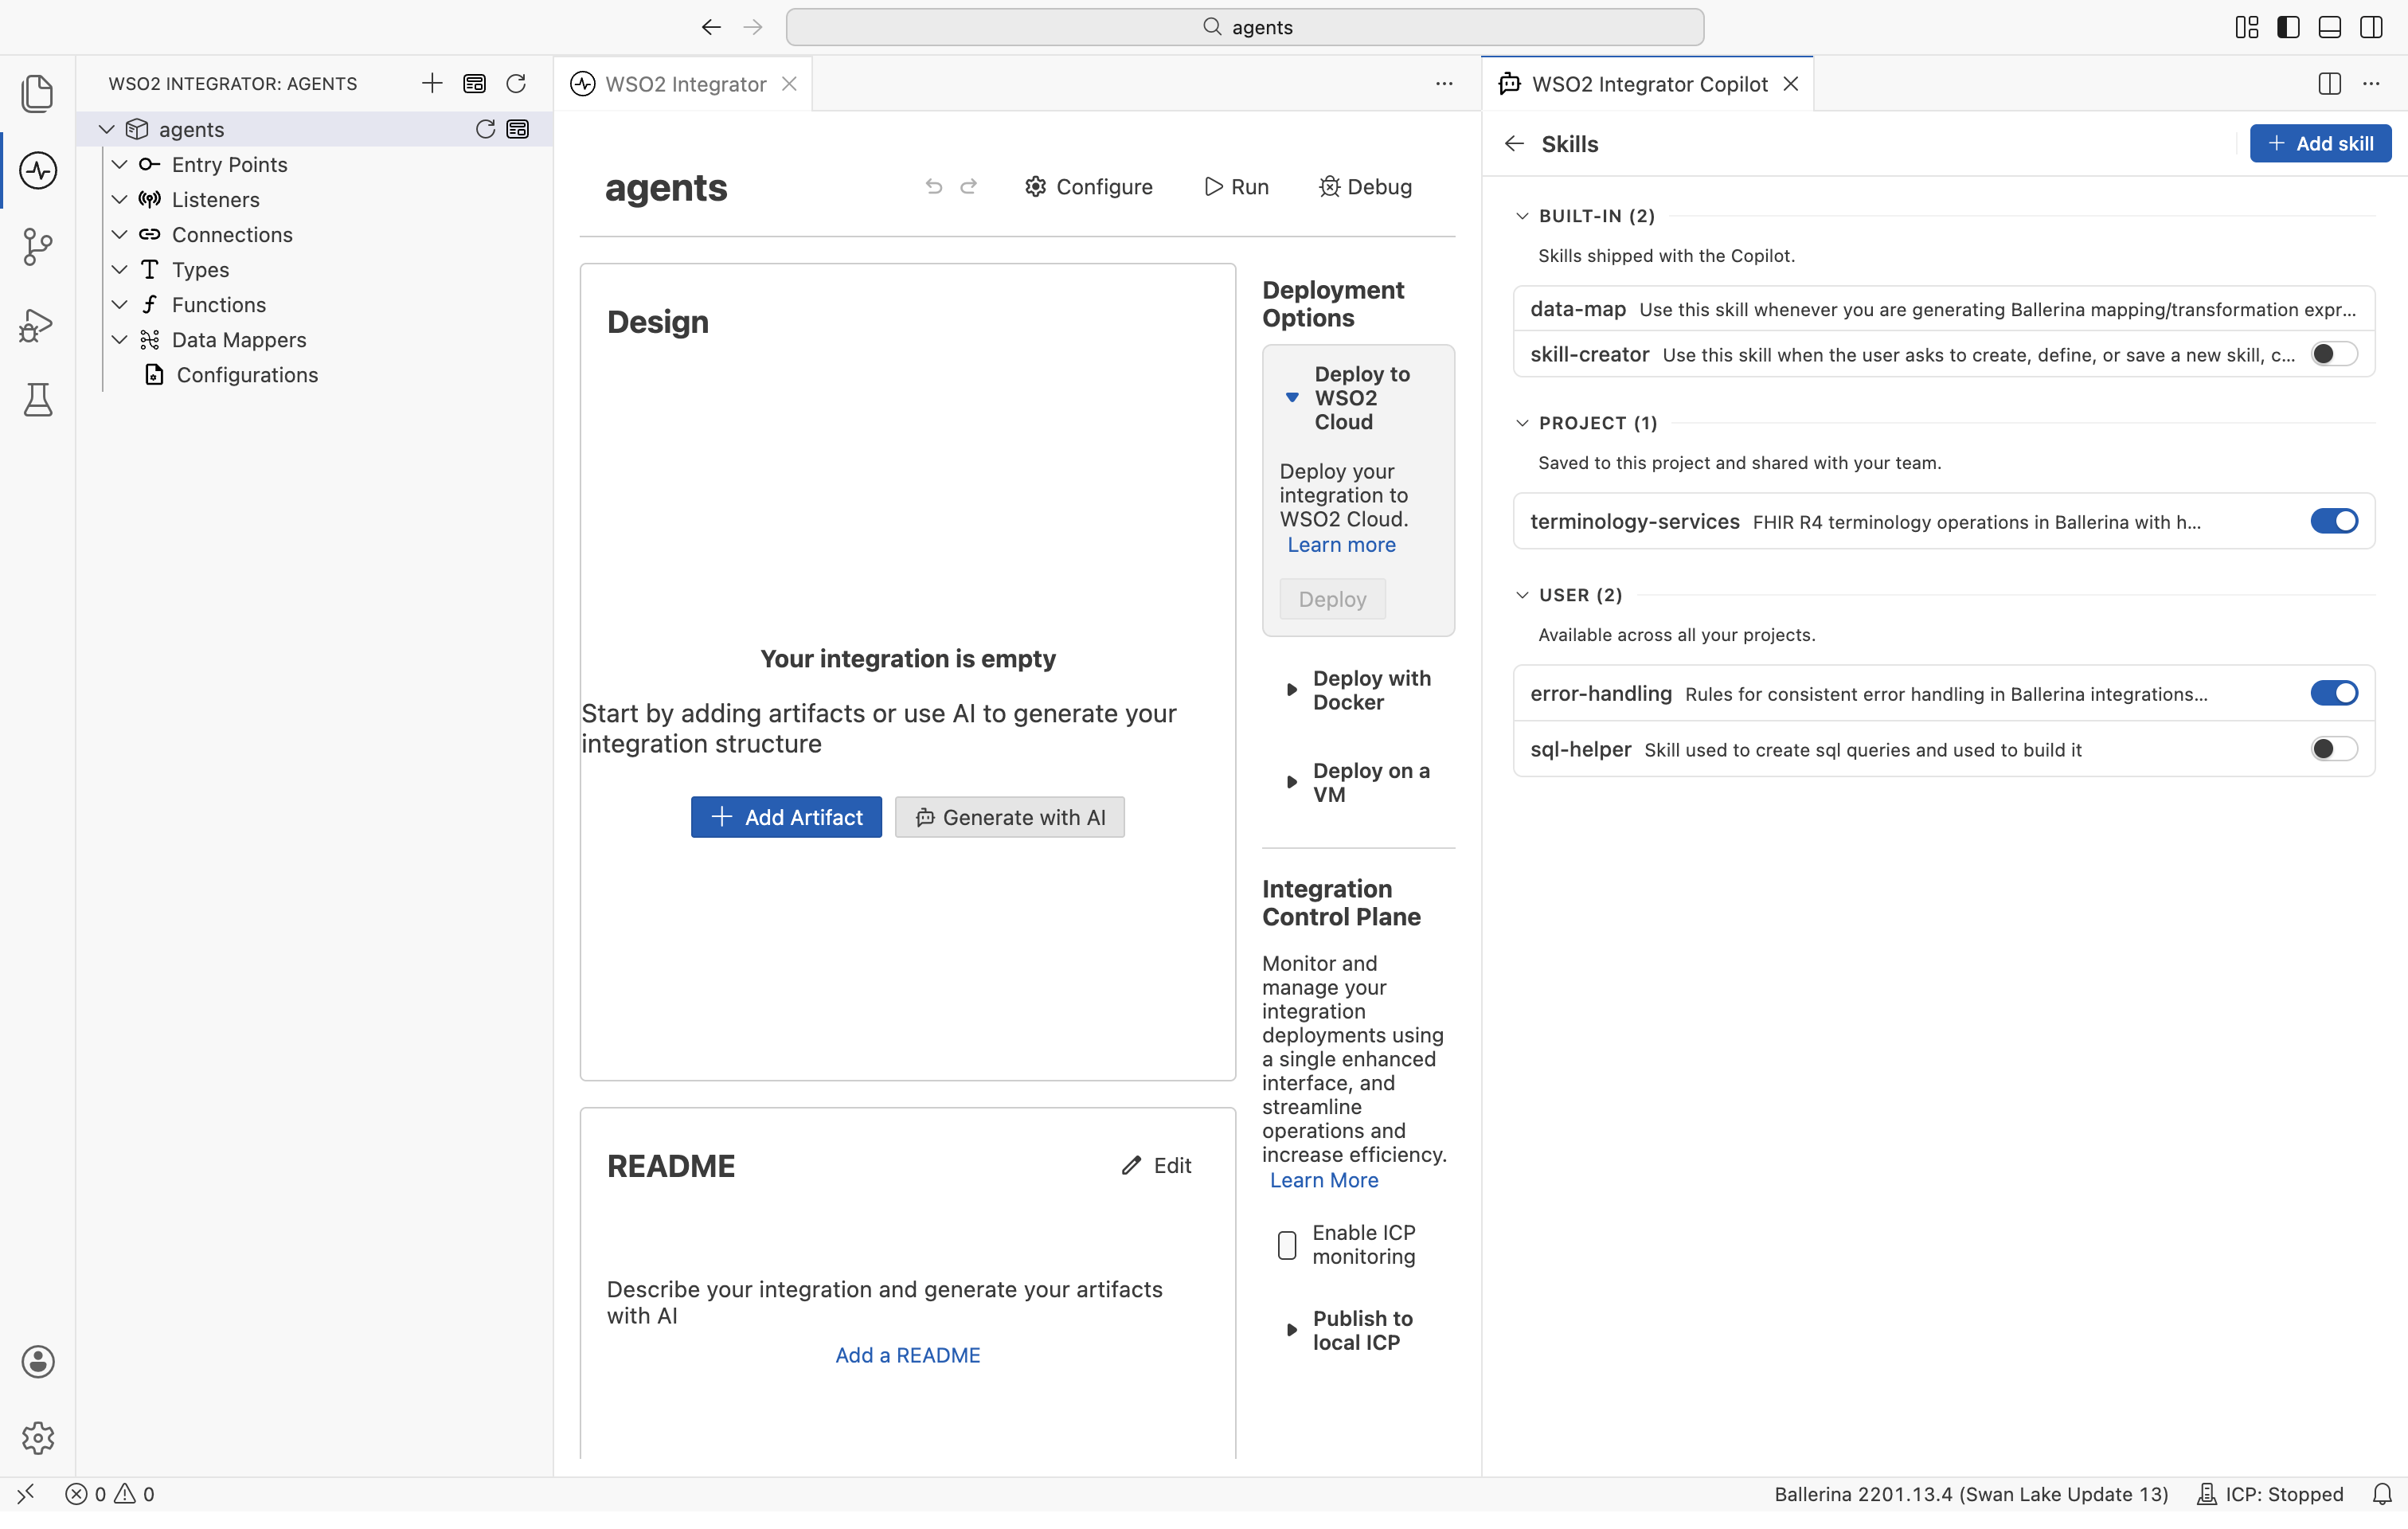Close the WSO2 Integrator Copilot tab
The image size is (2408, 1529).
(1791, 84)
